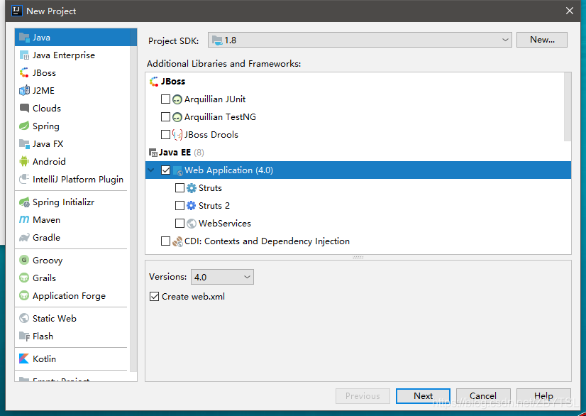
Task: Click the Java FX folder icon
Action: pyautogui.click(x=24, y=143)
